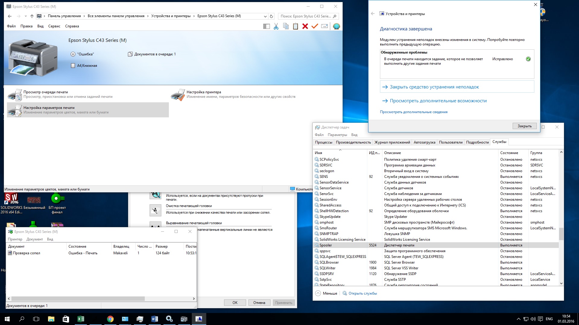Open recent locations chevron near back arrow
The width and height of the screenshot is (579, 325).
26,16
